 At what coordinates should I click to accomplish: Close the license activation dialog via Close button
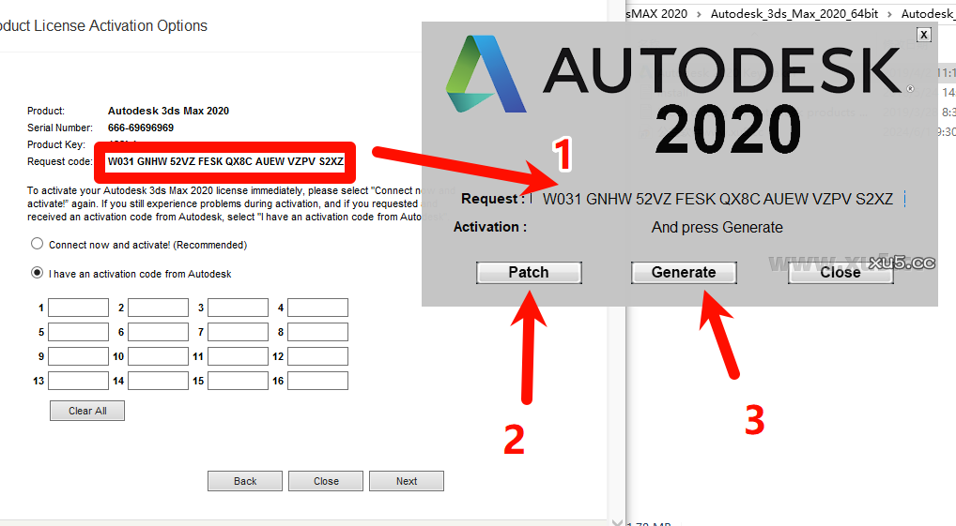(x=326, y=481)
